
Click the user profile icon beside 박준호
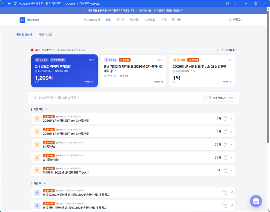pos(230,20)
